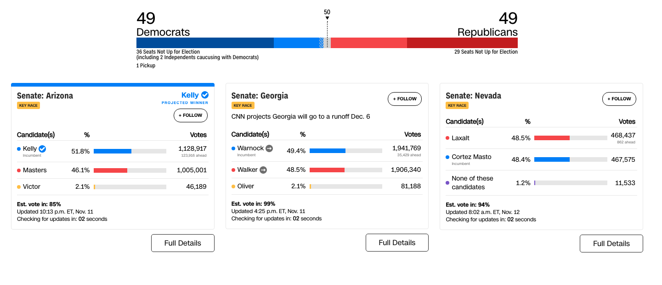This screenshot has height=285, width=662.
Task: Click the yellow dot next to Oliver
Action: [x=233, y=186]
